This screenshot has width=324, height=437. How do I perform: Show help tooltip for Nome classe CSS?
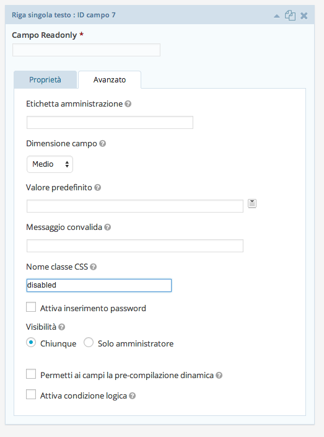(94, 267)
